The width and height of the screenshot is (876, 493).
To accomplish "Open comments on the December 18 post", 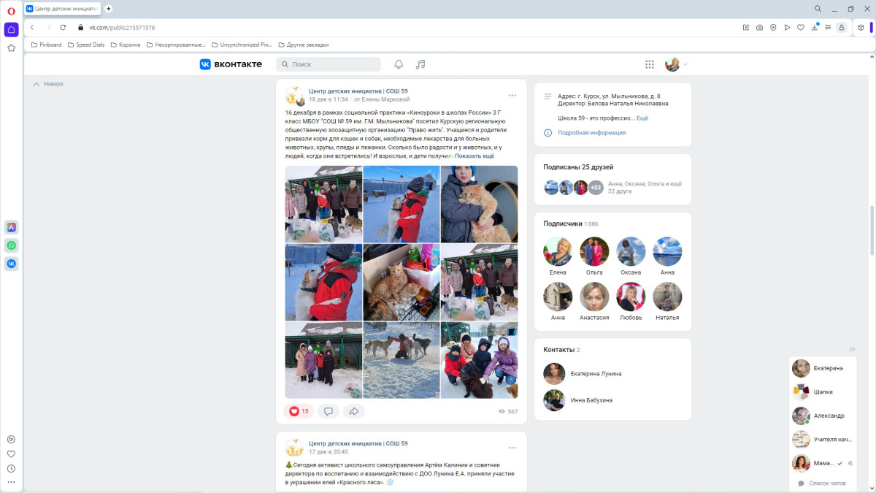I will point(328,411).
